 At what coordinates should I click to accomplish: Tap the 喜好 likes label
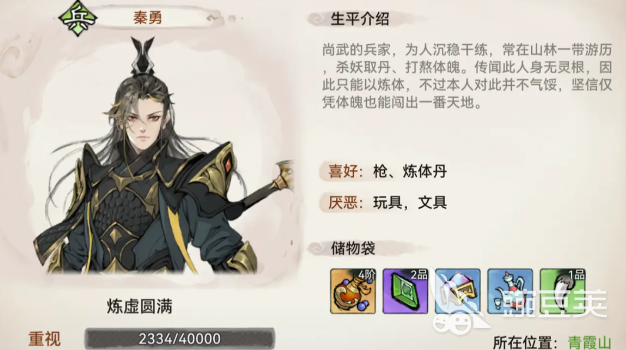345,171
